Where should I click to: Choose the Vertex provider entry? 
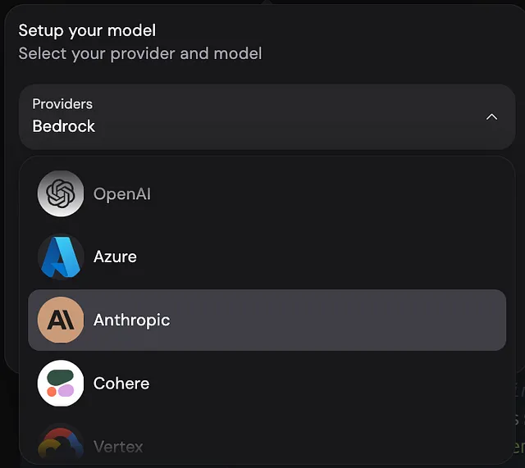tap(267, 445)
